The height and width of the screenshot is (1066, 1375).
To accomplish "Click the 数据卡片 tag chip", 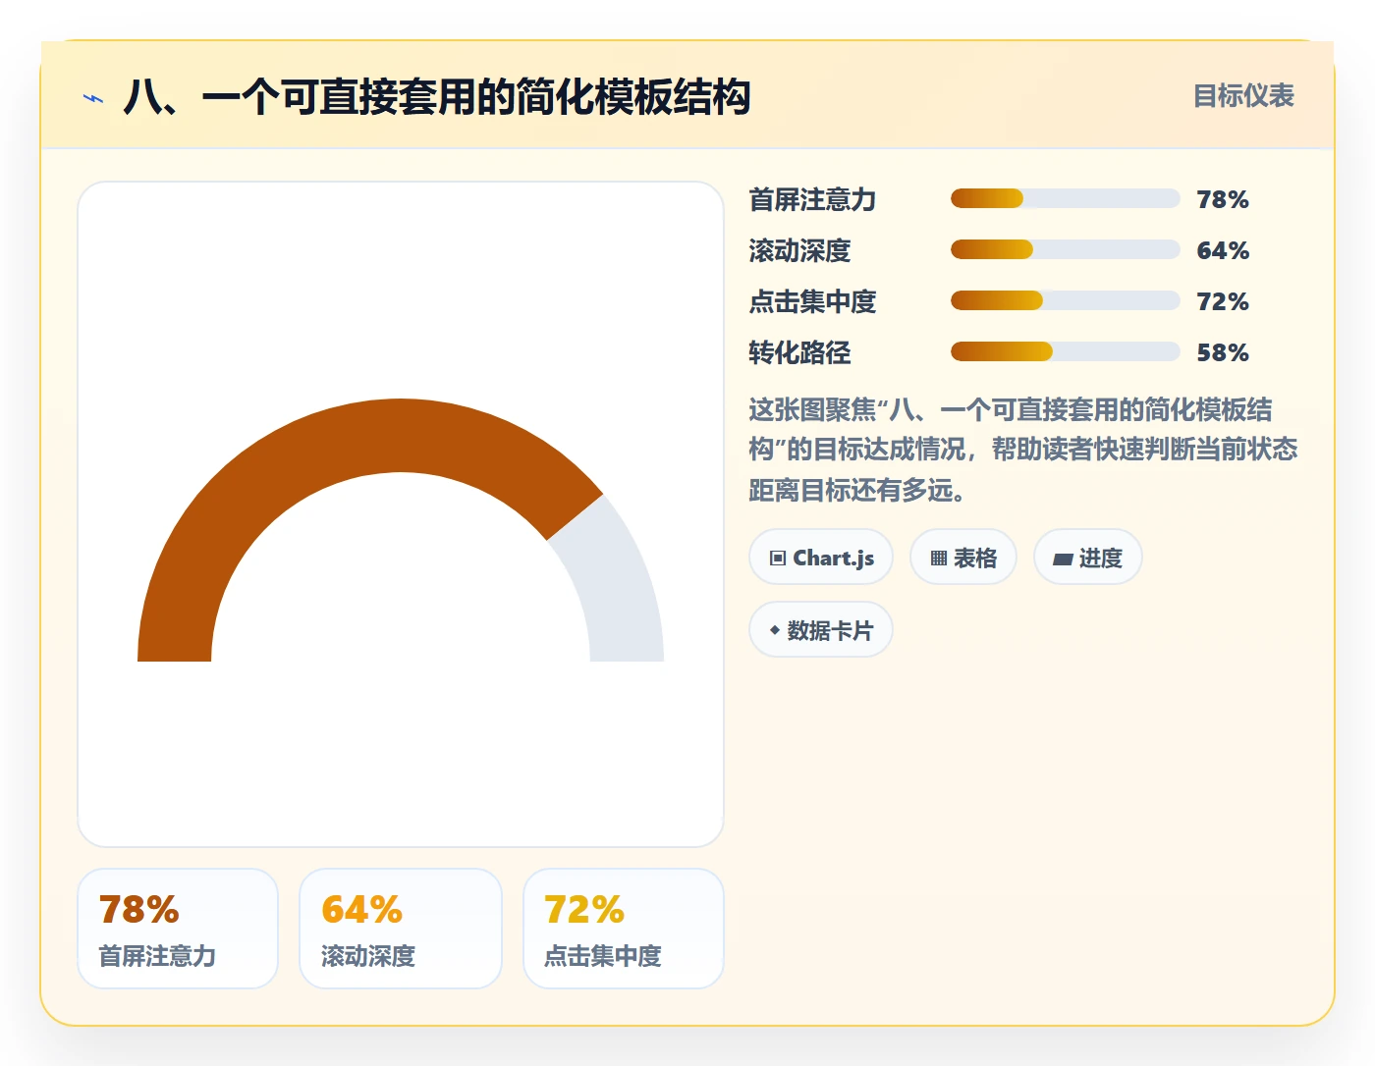I will coord(821,630).
